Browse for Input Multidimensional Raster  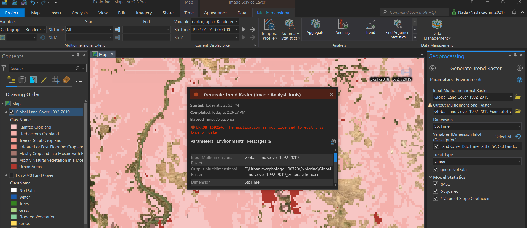pyautogui.click(x=518, y=97)
